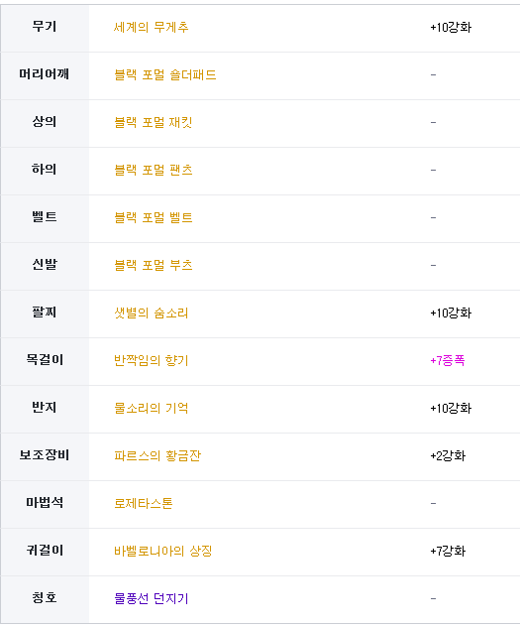Screen dimensions: 520x626
Task: Click the 귀걸이 slot label
Action: click(x=45, y=551)
